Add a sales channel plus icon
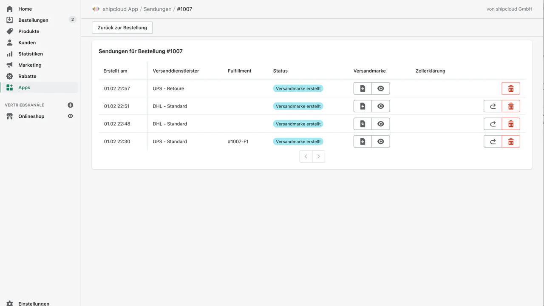This screenshot has height=306, width=544. click(71, 105)
